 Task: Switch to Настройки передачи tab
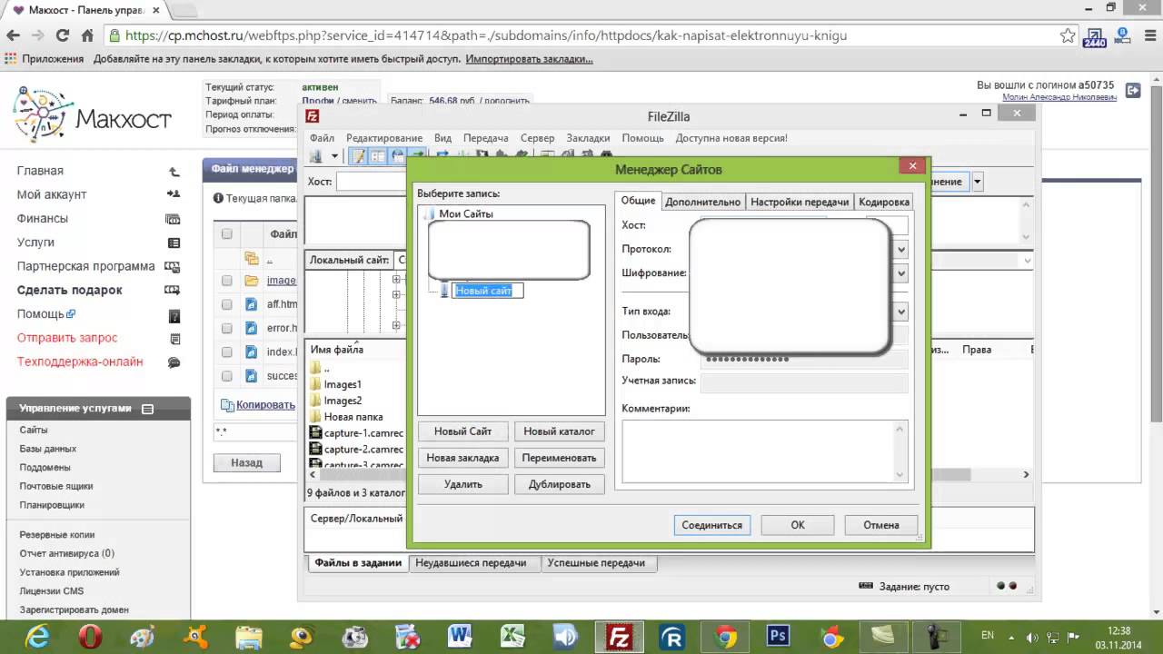click(800, 202)
